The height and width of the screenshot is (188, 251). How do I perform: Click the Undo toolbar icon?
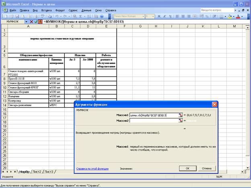57,16
